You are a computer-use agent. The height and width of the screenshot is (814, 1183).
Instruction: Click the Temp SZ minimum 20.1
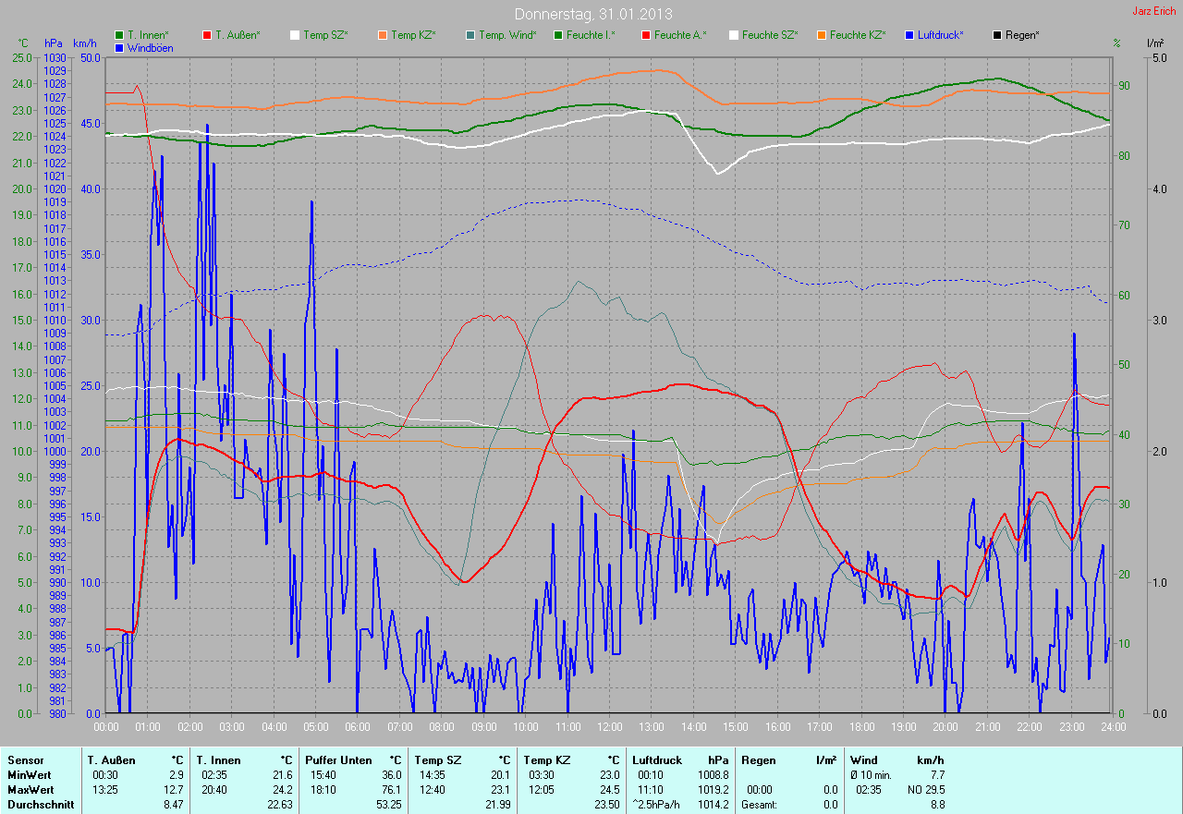pos(499,775)
